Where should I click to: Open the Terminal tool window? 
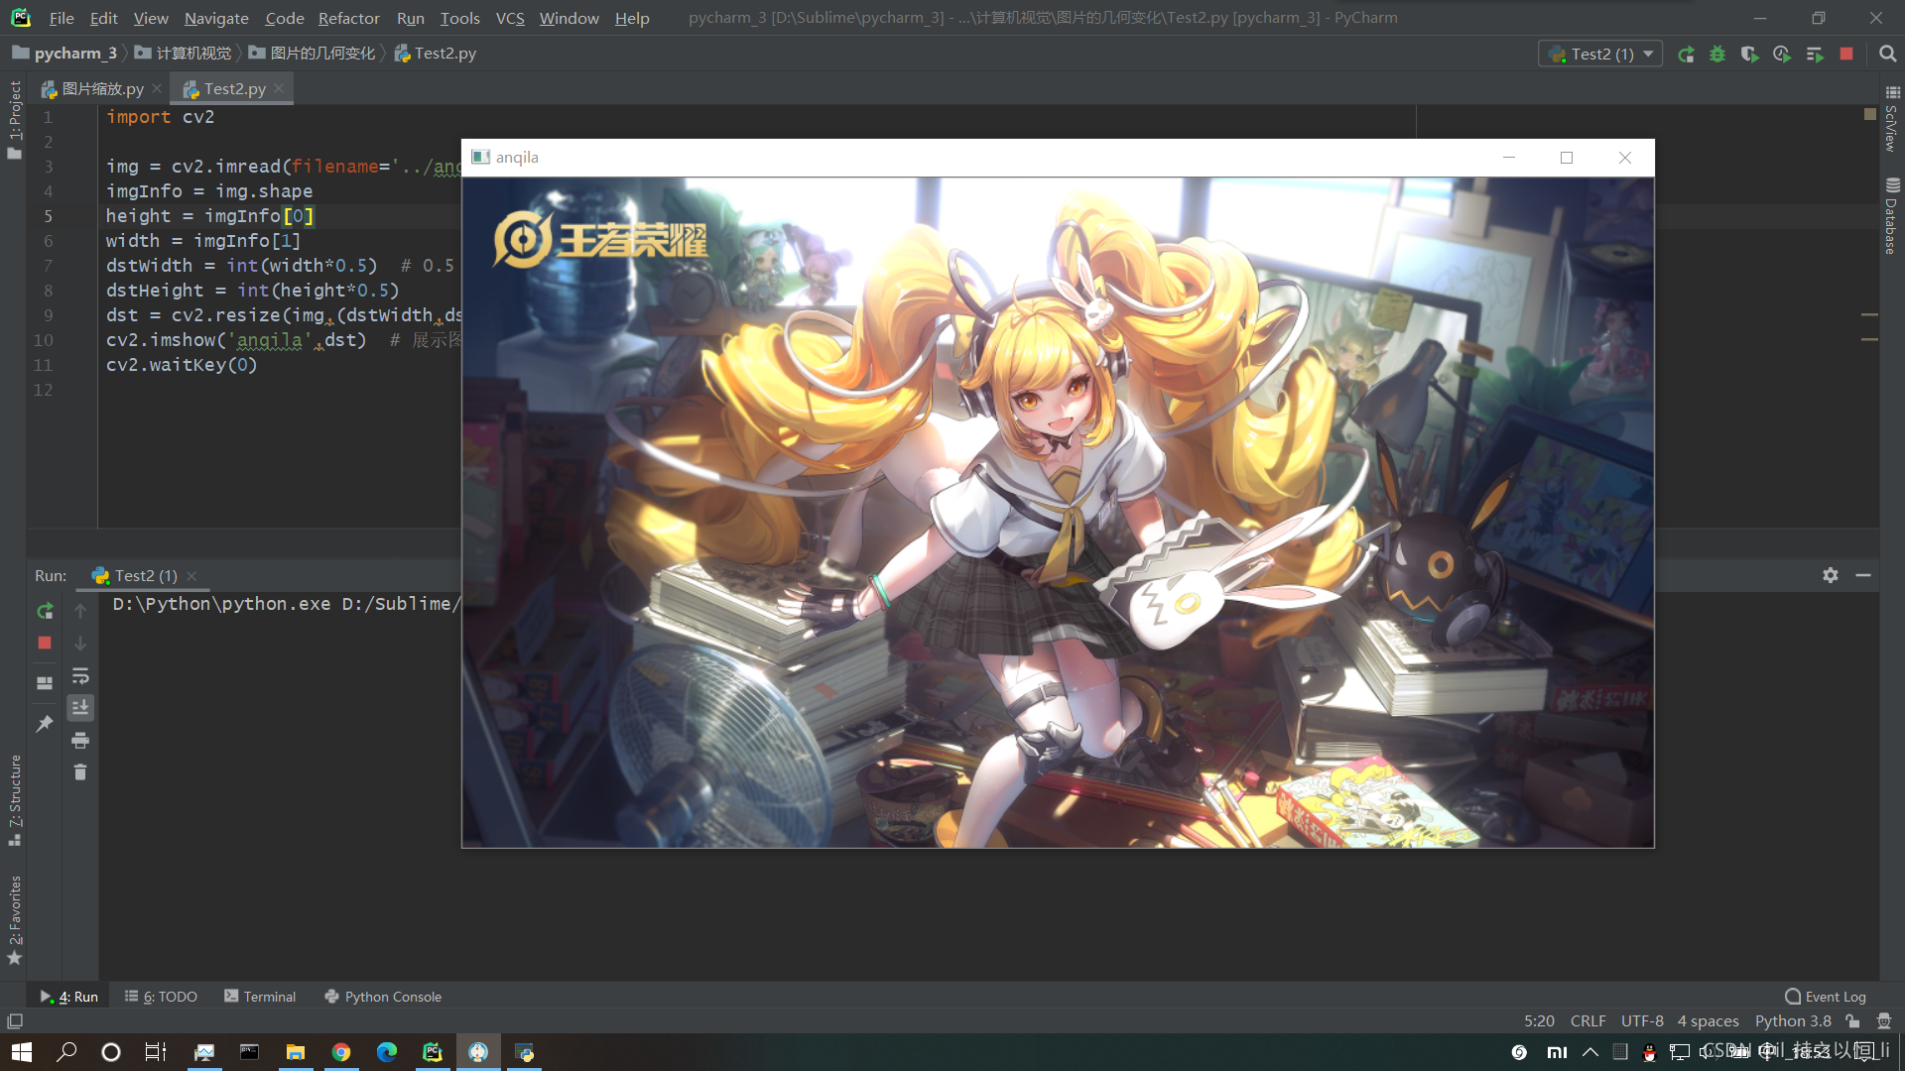(x=260, y=997)
